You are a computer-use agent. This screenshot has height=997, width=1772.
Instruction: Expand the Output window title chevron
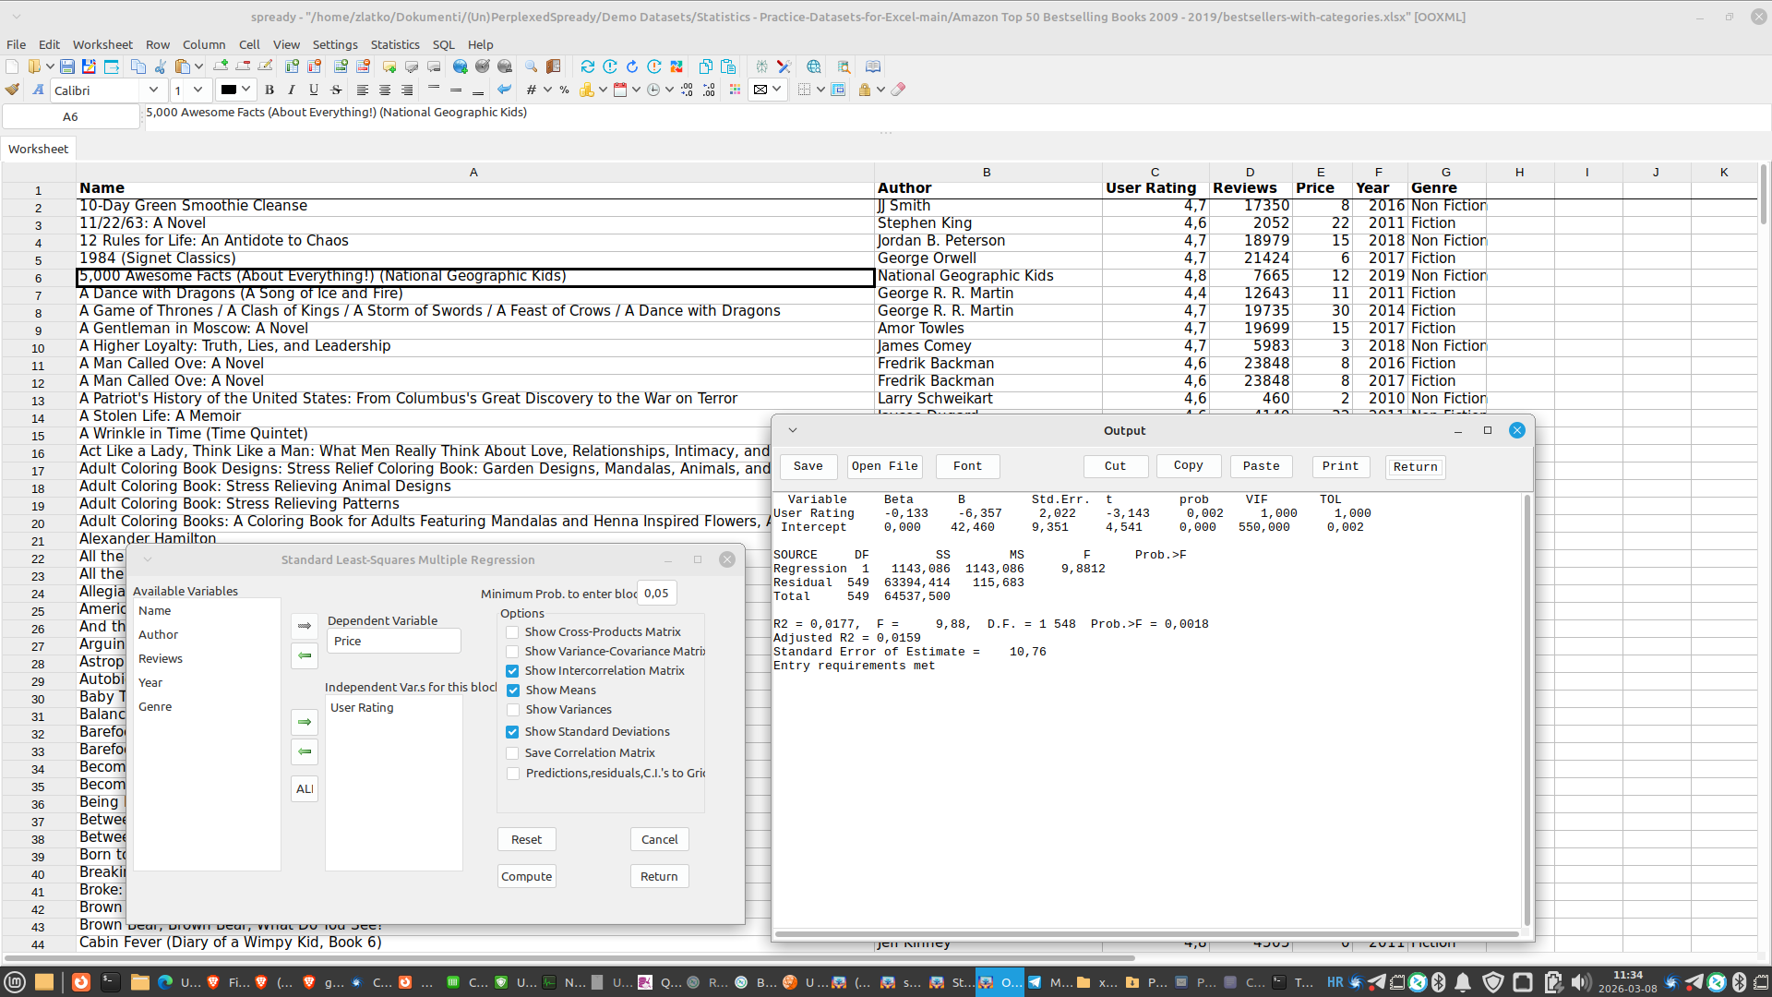tap(793, 430)
